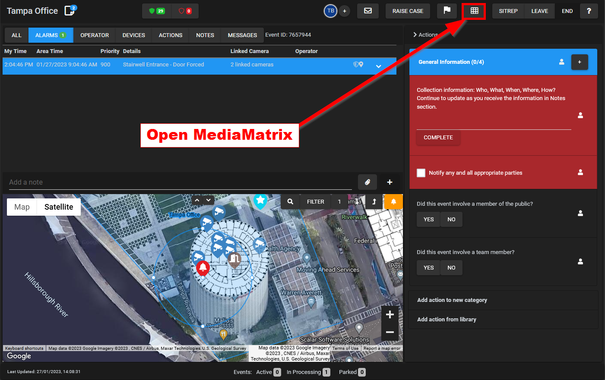Click the red shield counter showing 0
This screenshot has height=380, width=605.
(x=185, y=11)
